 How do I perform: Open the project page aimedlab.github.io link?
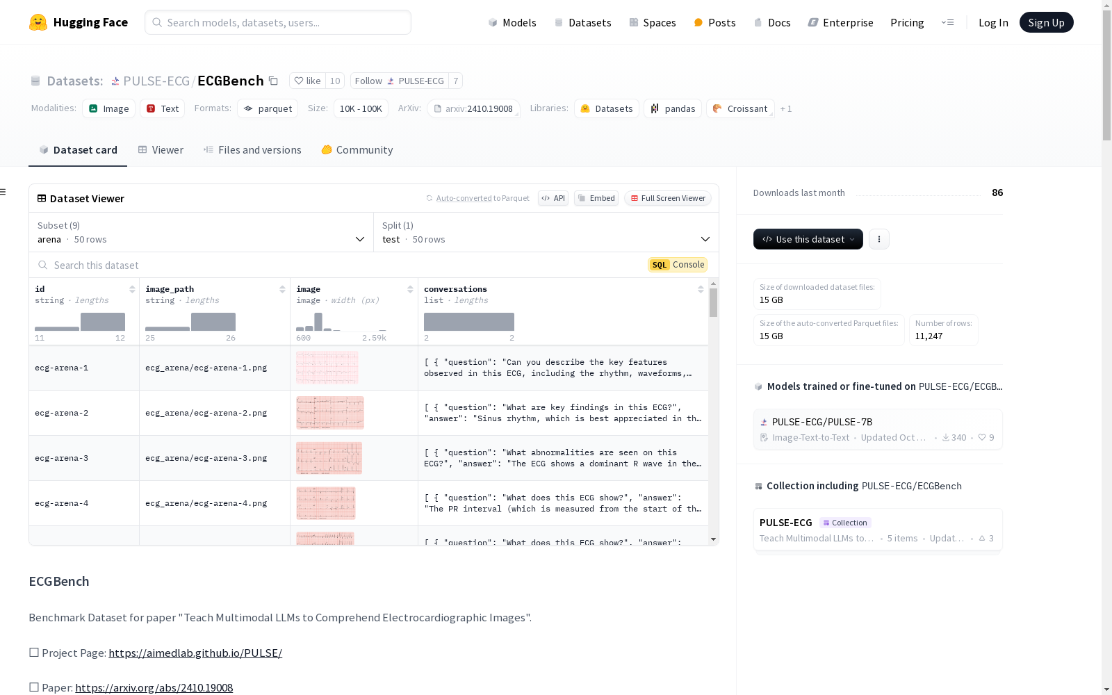[195, 653]
